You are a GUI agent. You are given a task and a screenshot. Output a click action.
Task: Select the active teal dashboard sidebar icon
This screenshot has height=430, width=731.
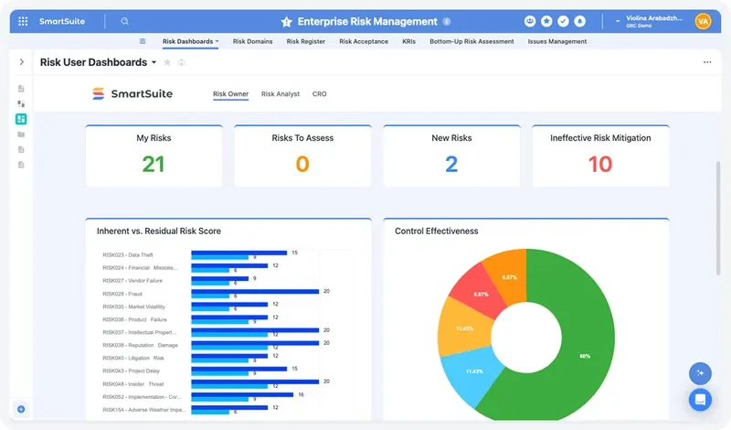point(21,119)
